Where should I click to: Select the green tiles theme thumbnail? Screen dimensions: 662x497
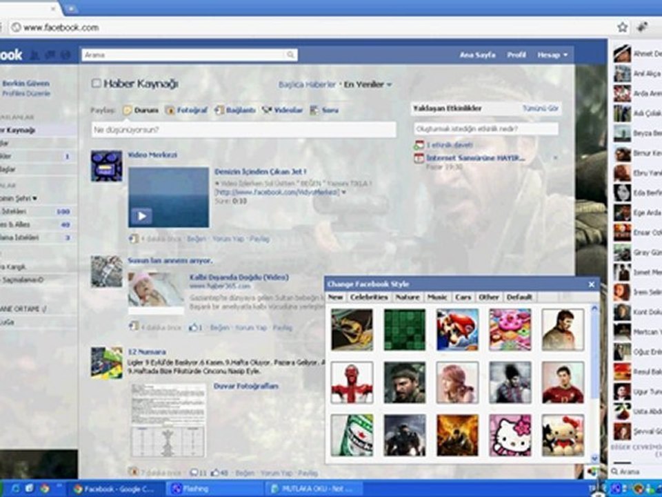coord(405,330)
